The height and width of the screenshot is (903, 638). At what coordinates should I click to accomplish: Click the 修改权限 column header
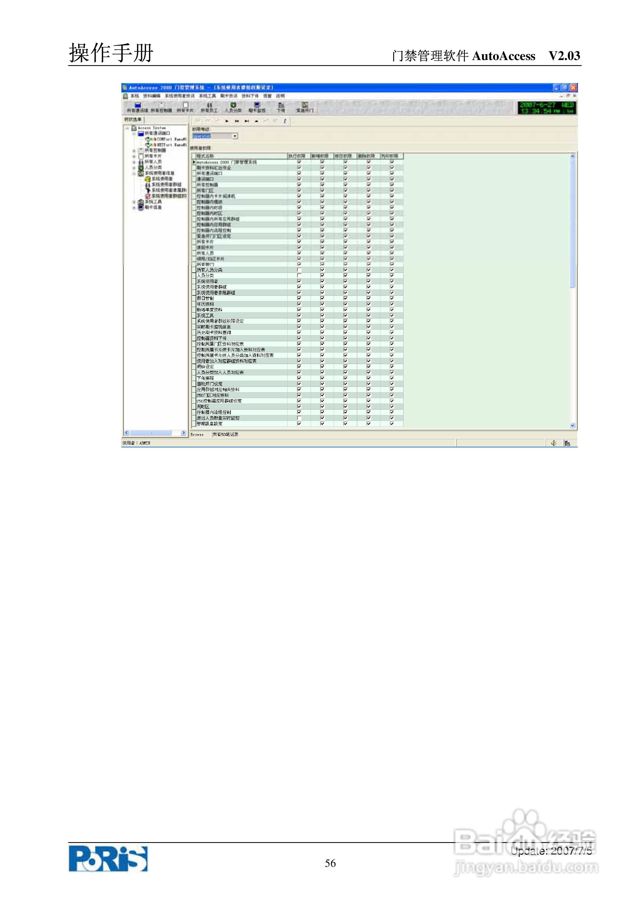click(345, 156)
